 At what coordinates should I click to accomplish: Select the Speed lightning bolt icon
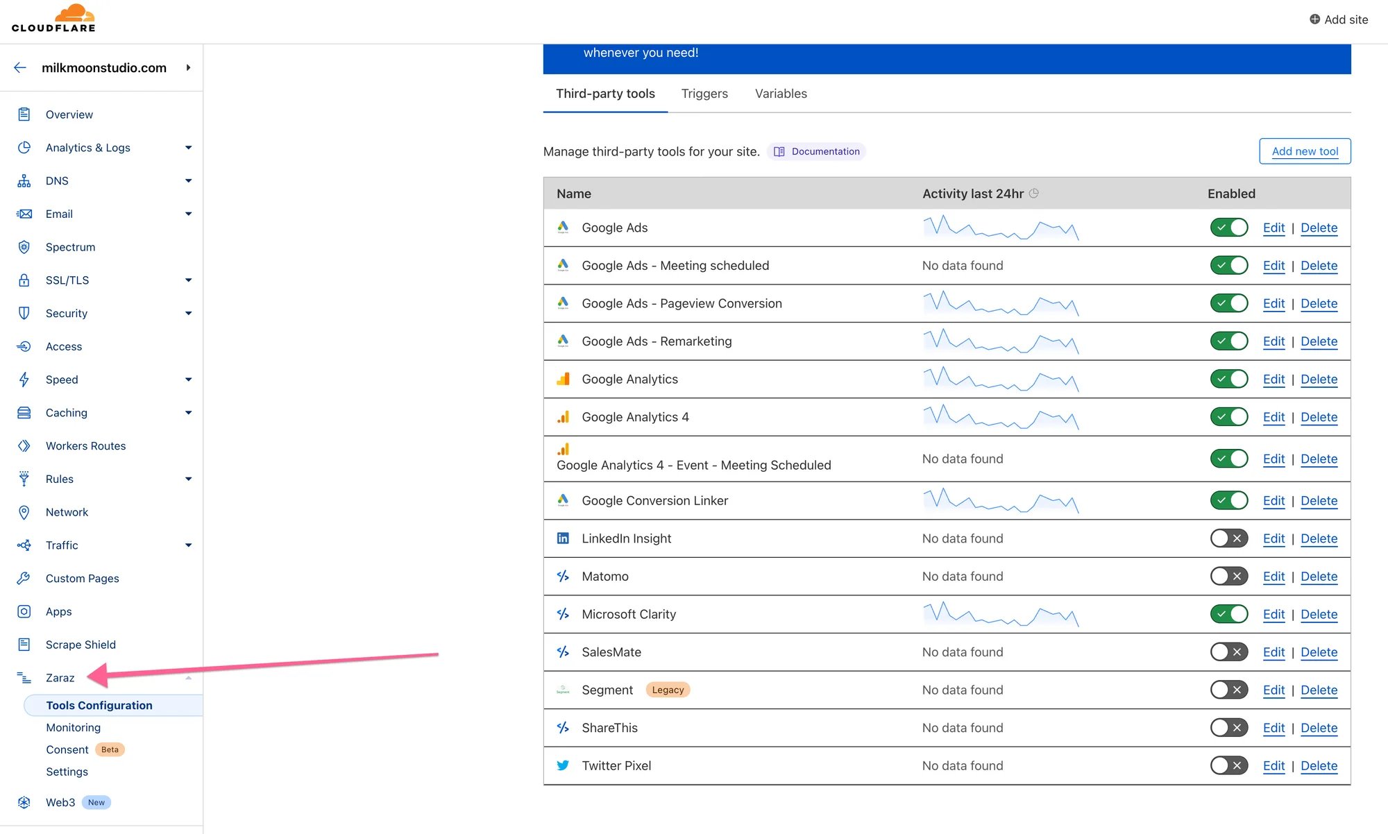24,380
